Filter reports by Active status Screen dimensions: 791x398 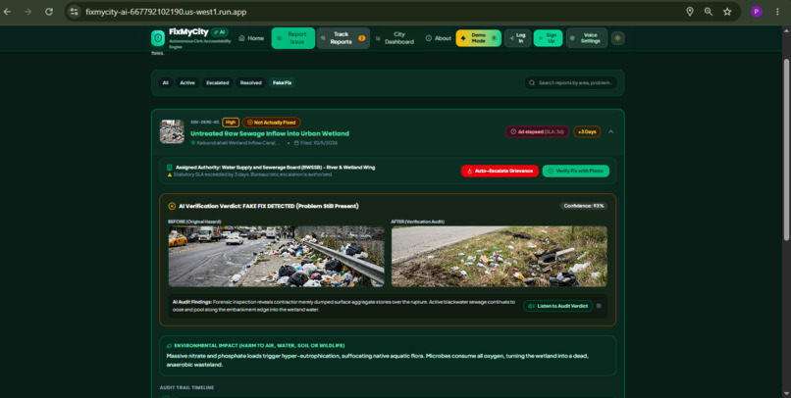point(187,82)
